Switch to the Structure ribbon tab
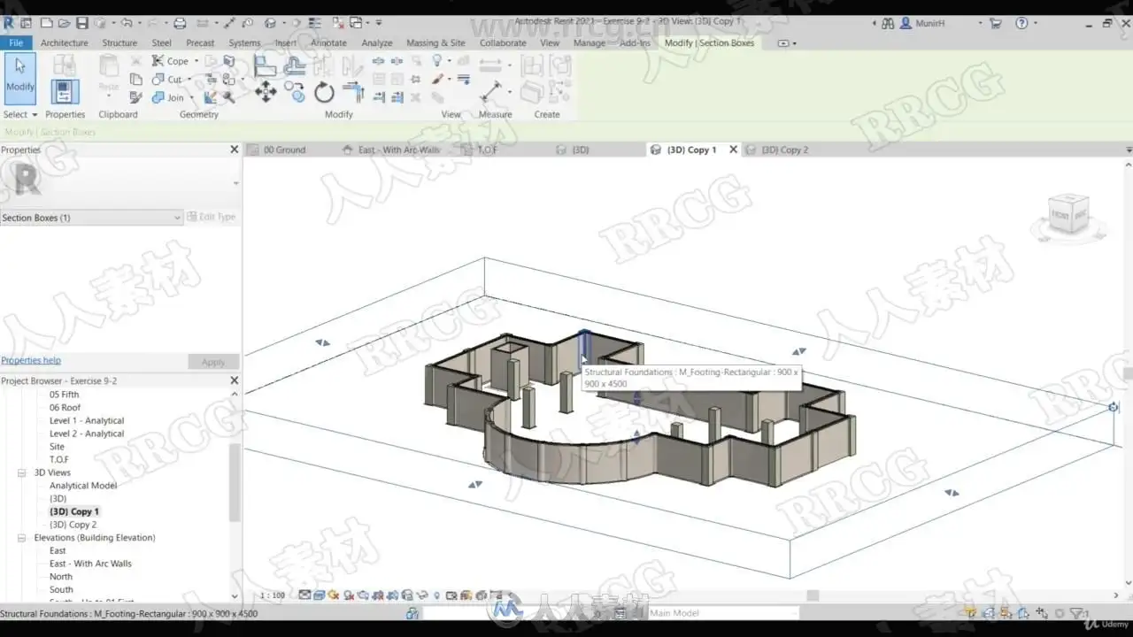 tap(119, 42)
